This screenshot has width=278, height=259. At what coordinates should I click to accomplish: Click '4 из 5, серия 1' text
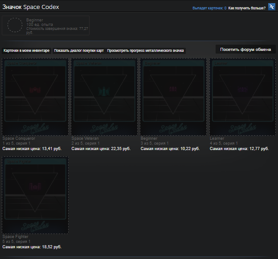pos(224,143)
